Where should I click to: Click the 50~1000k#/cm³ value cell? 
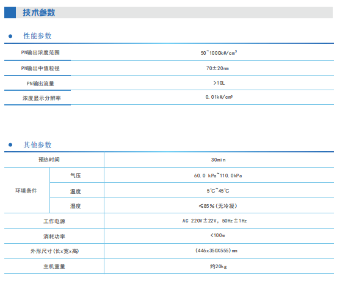tap(219, 52)
